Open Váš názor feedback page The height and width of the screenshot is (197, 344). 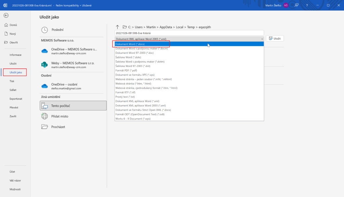coord(15,180)
